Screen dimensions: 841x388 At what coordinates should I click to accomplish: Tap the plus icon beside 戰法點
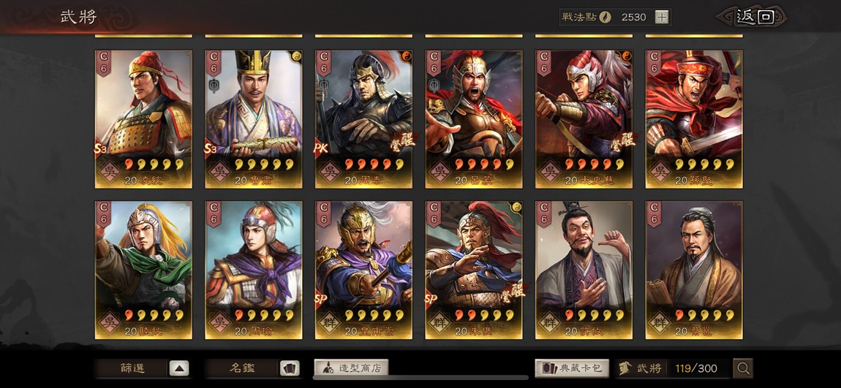click(x=662, y=17)
